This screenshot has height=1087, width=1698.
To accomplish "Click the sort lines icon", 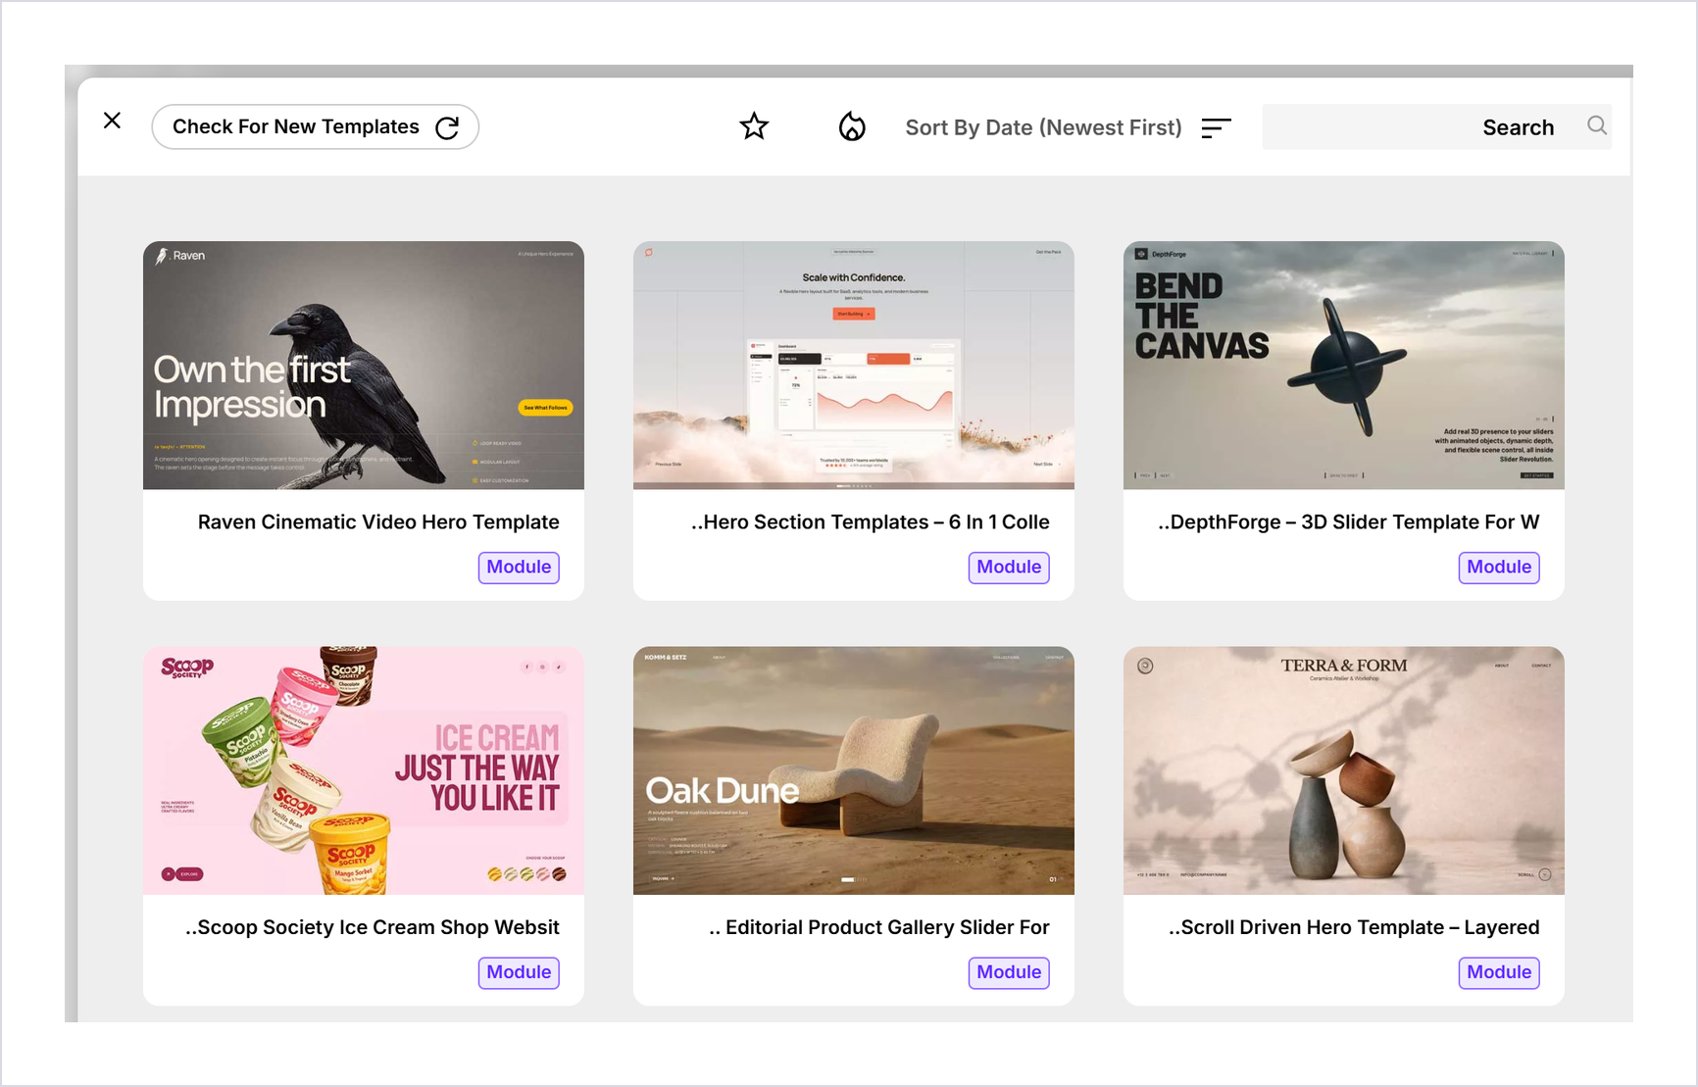I will pyautogui.click(x=1216, y=127).
